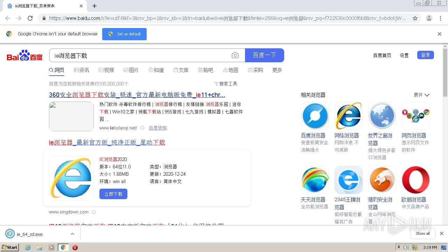Click Show all downloads button
Image resolution: width=448 pixels, height=252 pixels.
423,233
